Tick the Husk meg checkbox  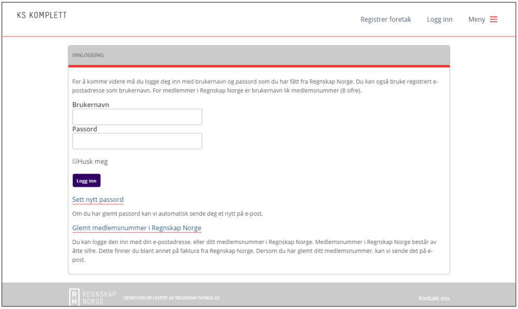click(x=75, y=161)
